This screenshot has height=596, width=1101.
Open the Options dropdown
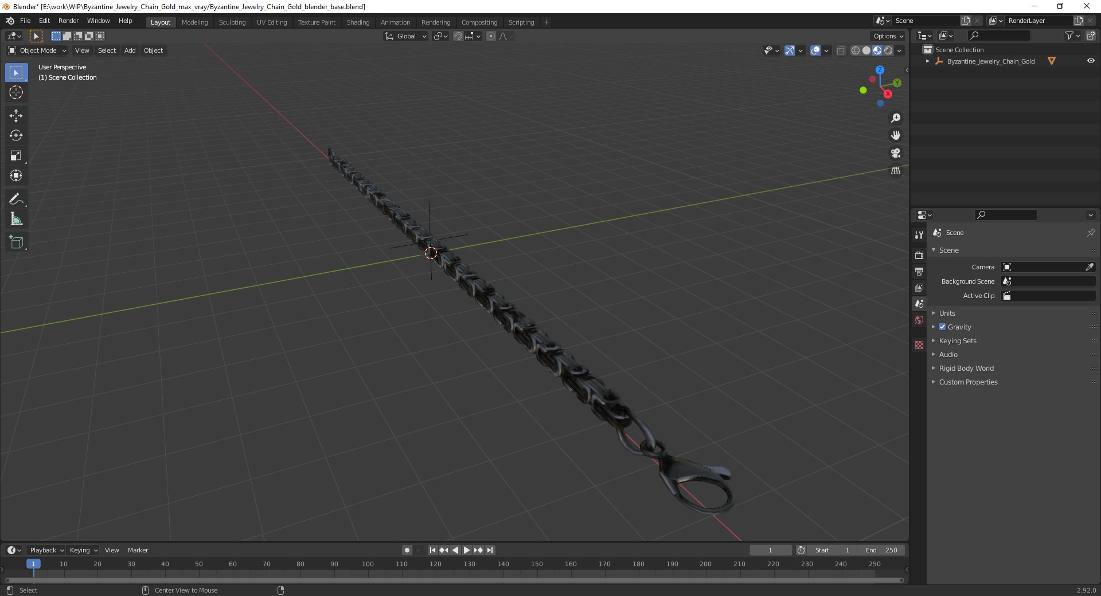coord(888,36)
